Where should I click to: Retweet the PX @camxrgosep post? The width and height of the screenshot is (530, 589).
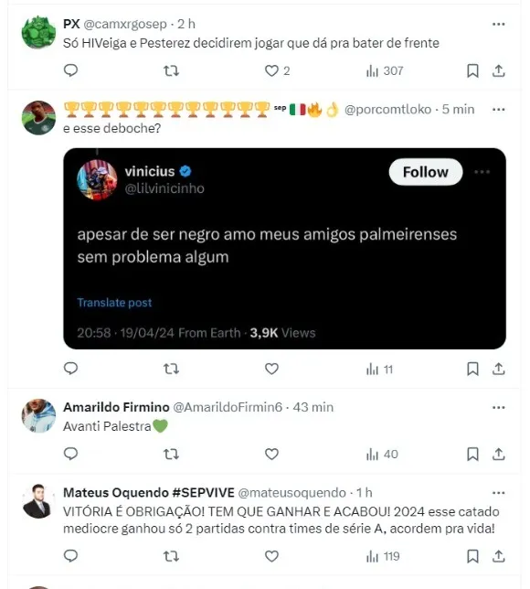point(171,70)
